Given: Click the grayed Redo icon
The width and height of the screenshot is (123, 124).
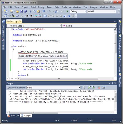Looking at the screenshot, I should (50, 11).
